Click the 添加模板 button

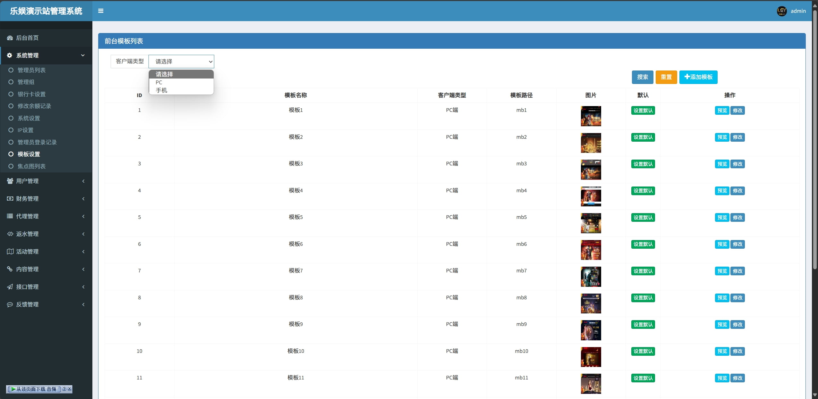[x=698, y=77]
